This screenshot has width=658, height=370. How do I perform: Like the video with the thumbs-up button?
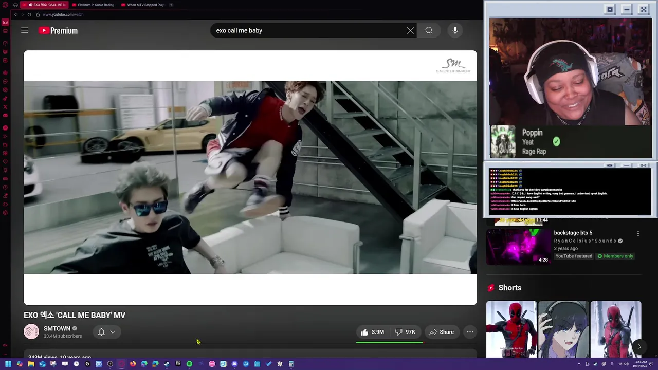[x=373, y=332]
